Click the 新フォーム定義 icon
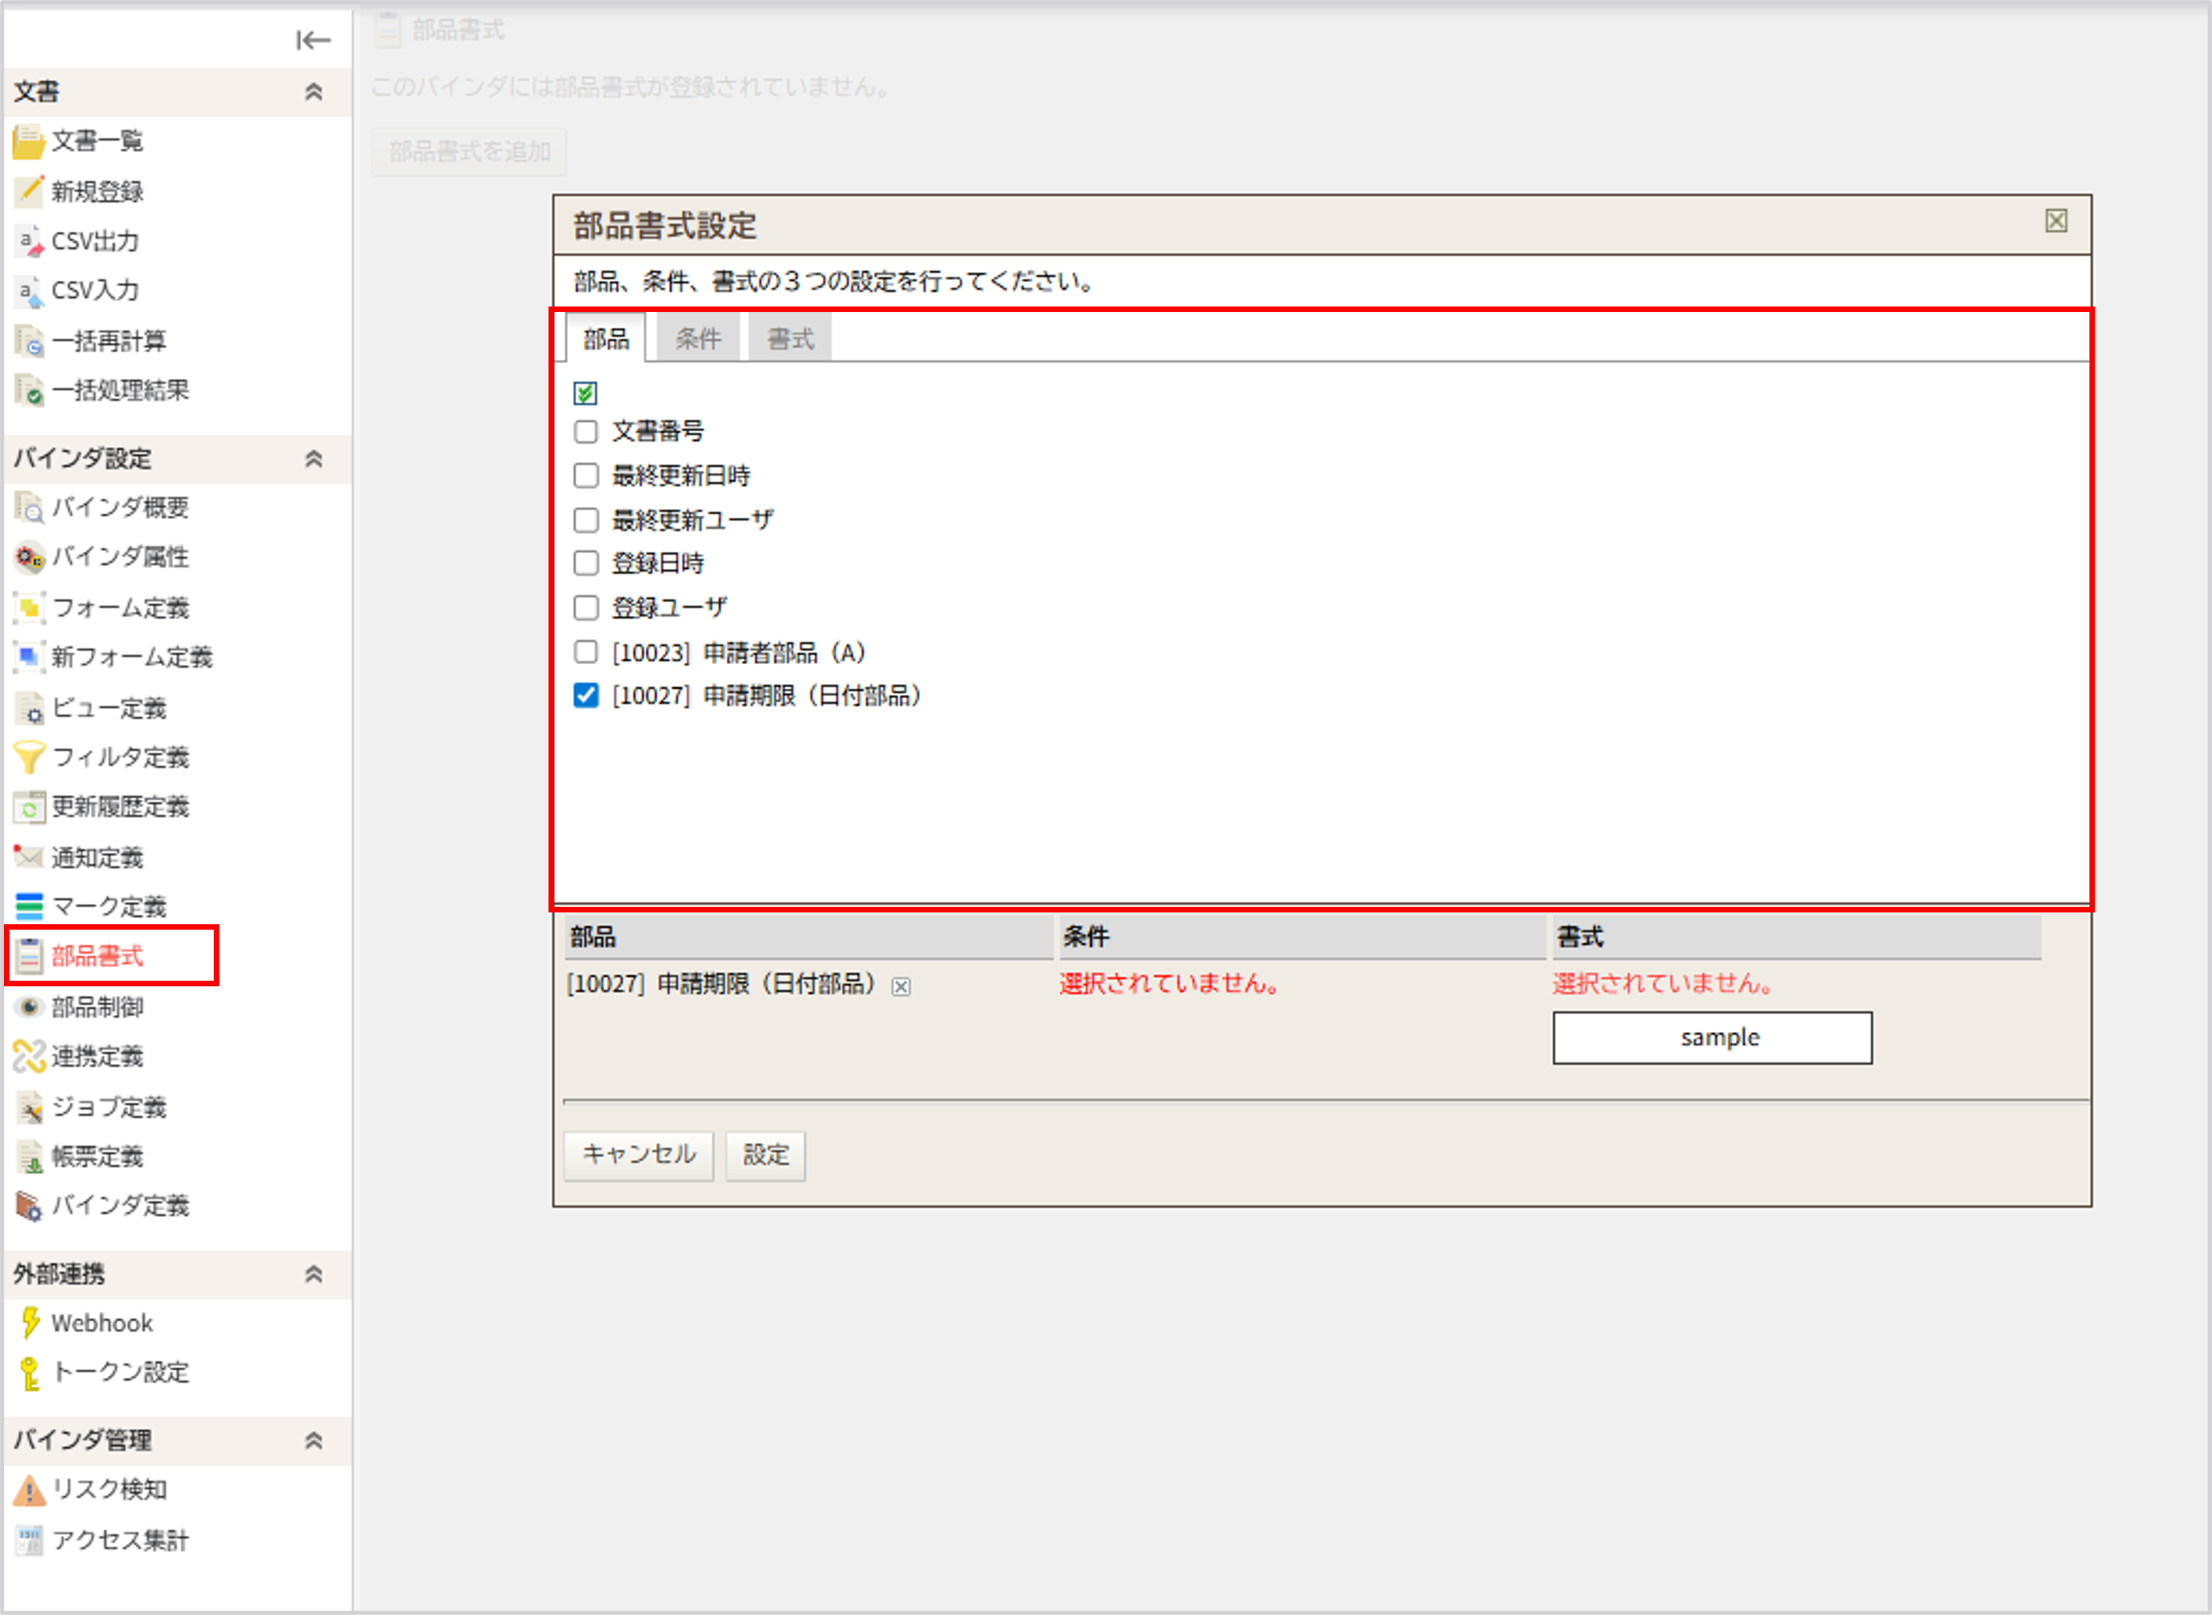This screenshot has height=1615, width=2212. point(28,657)
